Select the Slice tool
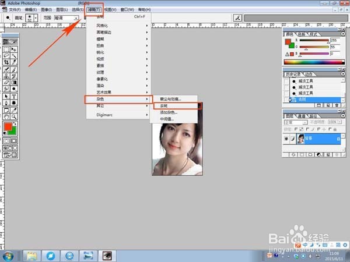 14,62
